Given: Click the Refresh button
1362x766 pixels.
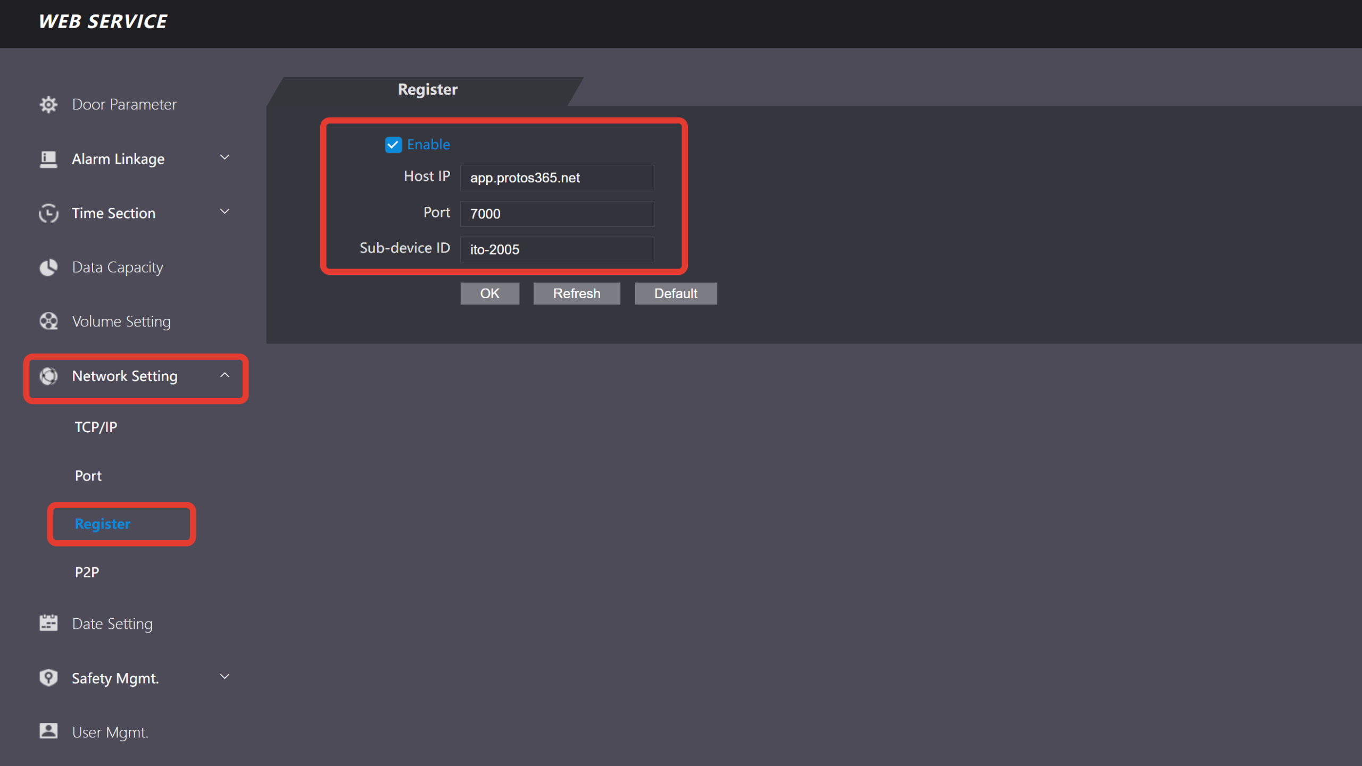Looking at the screenshot, I should point(576,293).
